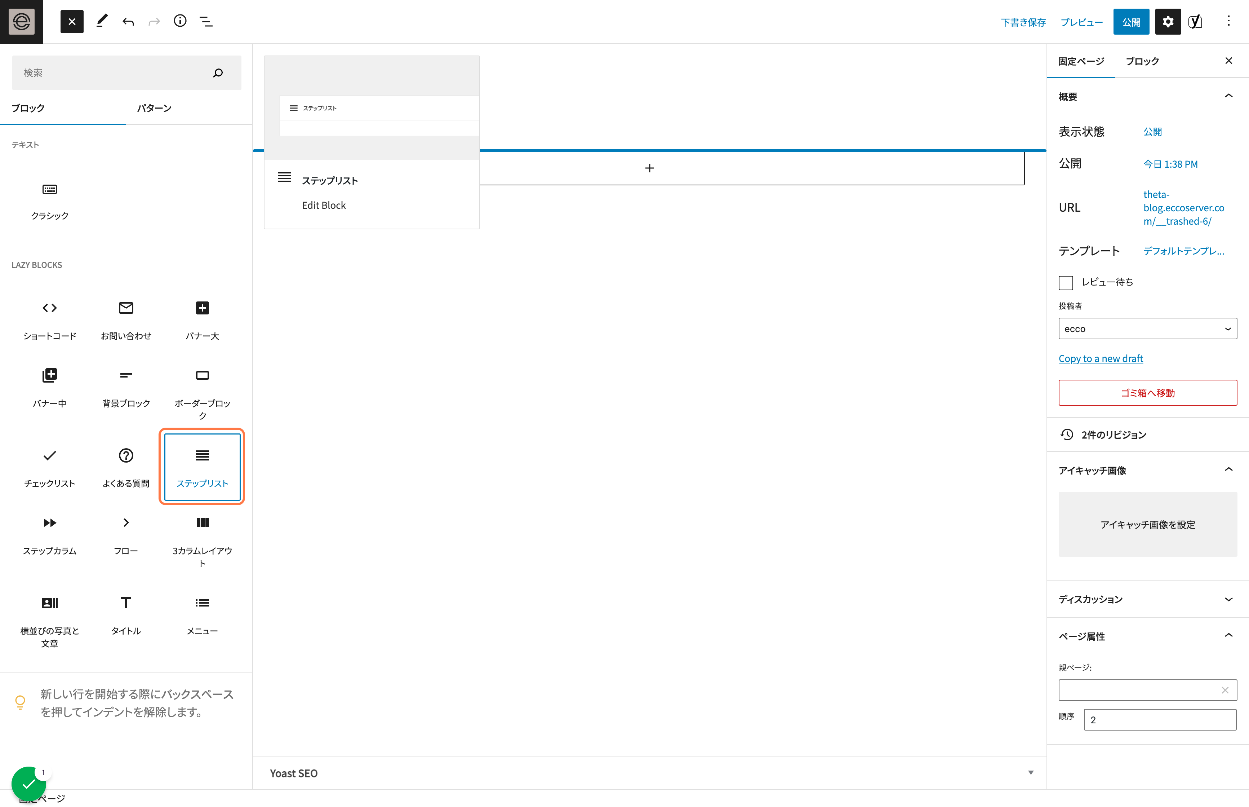Toggle the settings gear sidebar

1168,22
